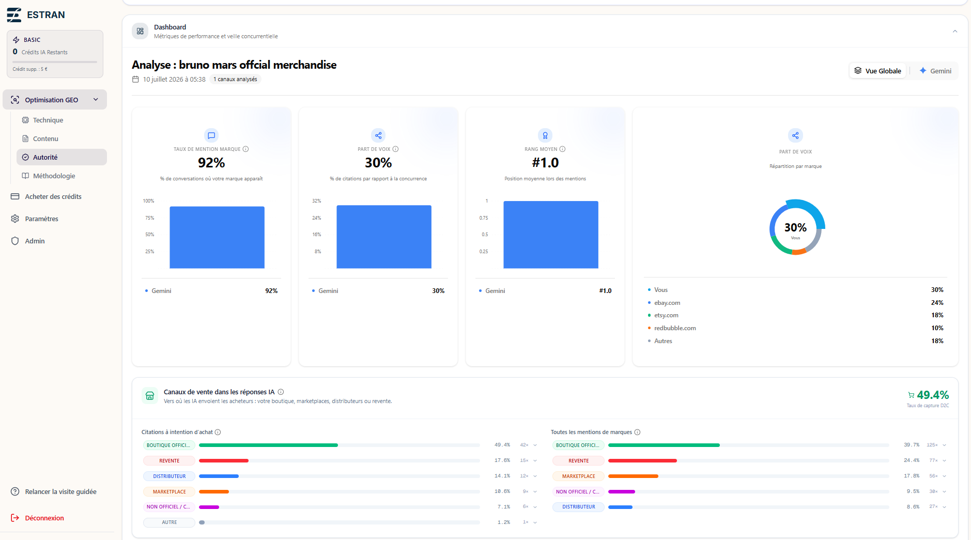This screenshot has width=971, height=540.
Task: Open the Technique section
Action: pos(61,120)
